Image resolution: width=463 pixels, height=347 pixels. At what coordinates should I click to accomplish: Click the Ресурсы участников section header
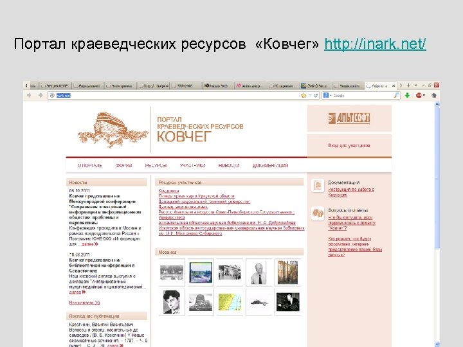pyautogui.click(x=230, y=182)
